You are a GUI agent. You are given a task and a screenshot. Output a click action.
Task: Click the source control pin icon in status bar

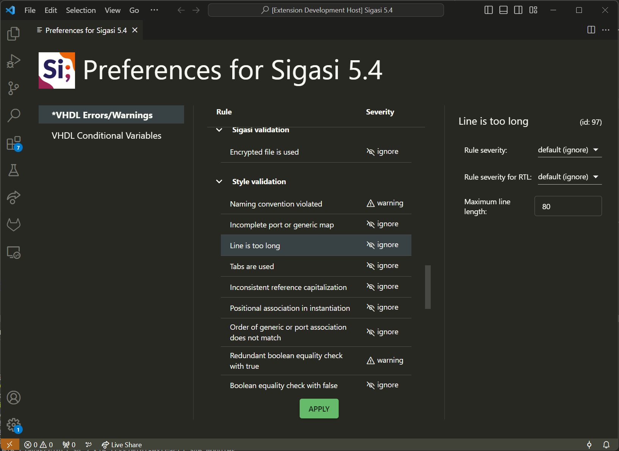[x=589, y=445]
